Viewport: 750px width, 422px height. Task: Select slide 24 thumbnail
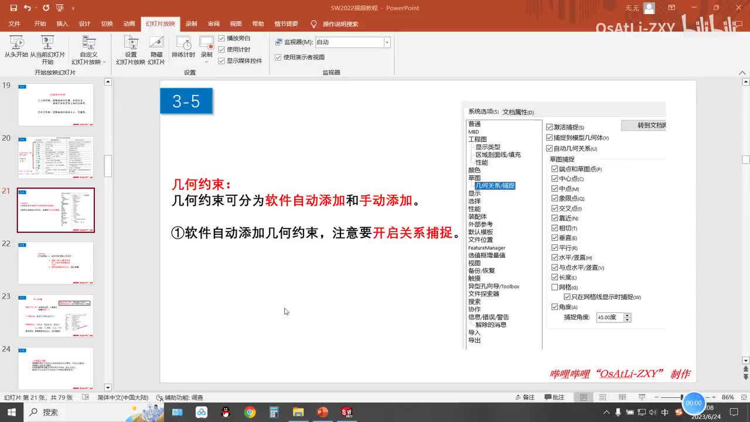click(x=56, y=368)
